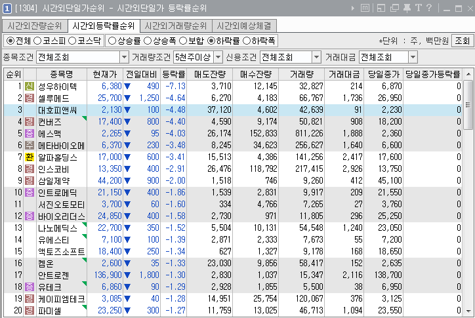The width and height of the screenshot is (475, 318).
Task: Select the 코스닥 radio button
Action: pos(72,41)
